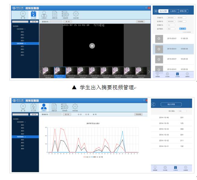Select the people-flow statistics person icon in the video playback window
Image resolution: width=197 pixels, height=180 pixels.
(44, 15)
